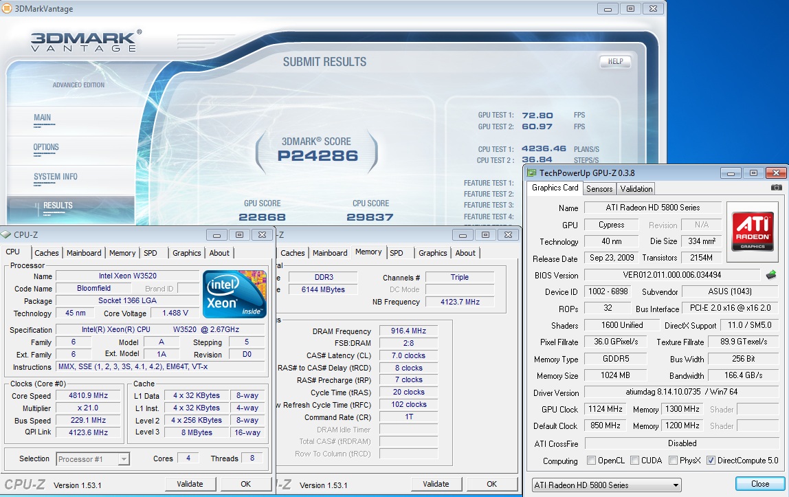Image resolution: width=789 pixels, height=497 pixels.
Task: Click the CPU-Z title bar icon
Action: (5, 234)
